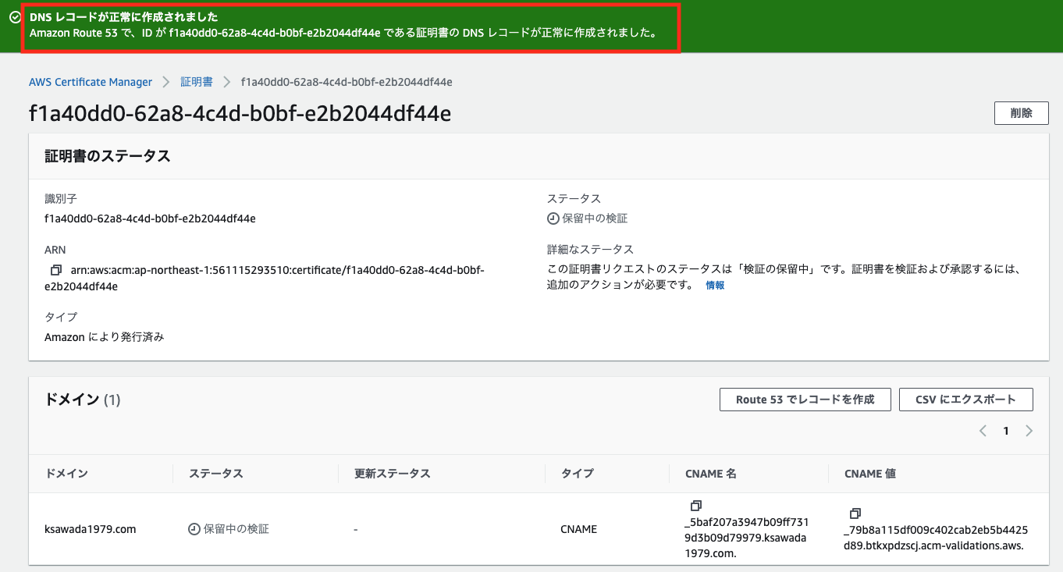Click the 詳細なステータス description text
Viewport: 1063px width, 572px height.
pos(784,277)
